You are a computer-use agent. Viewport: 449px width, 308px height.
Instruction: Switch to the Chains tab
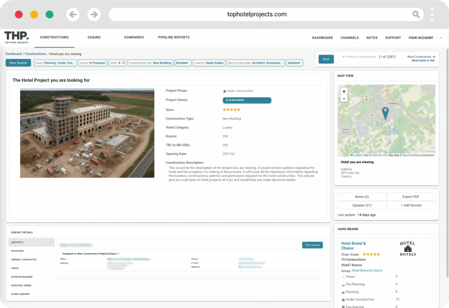(94, 37)
